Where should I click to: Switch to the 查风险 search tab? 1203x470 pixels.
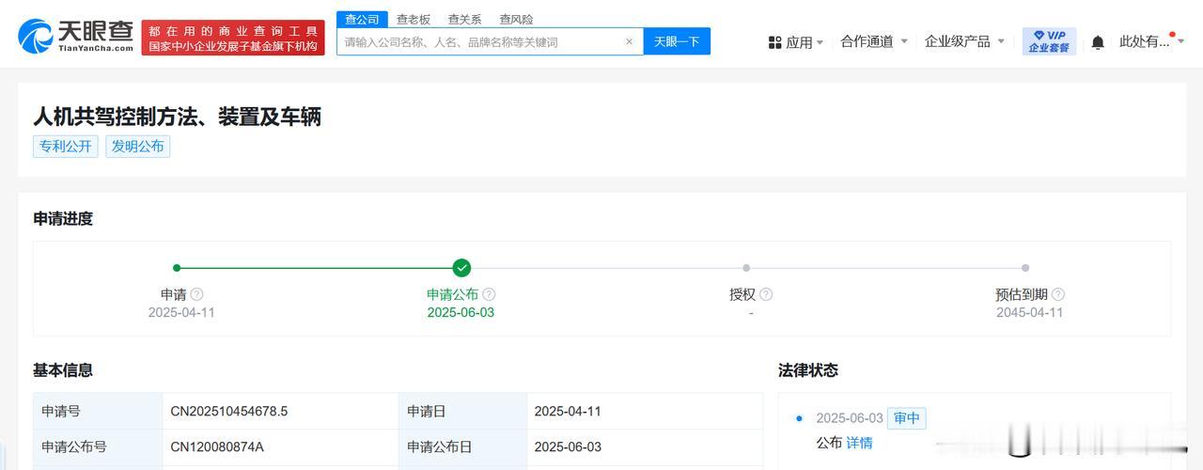pyautogui.click(x=516, y=19)
